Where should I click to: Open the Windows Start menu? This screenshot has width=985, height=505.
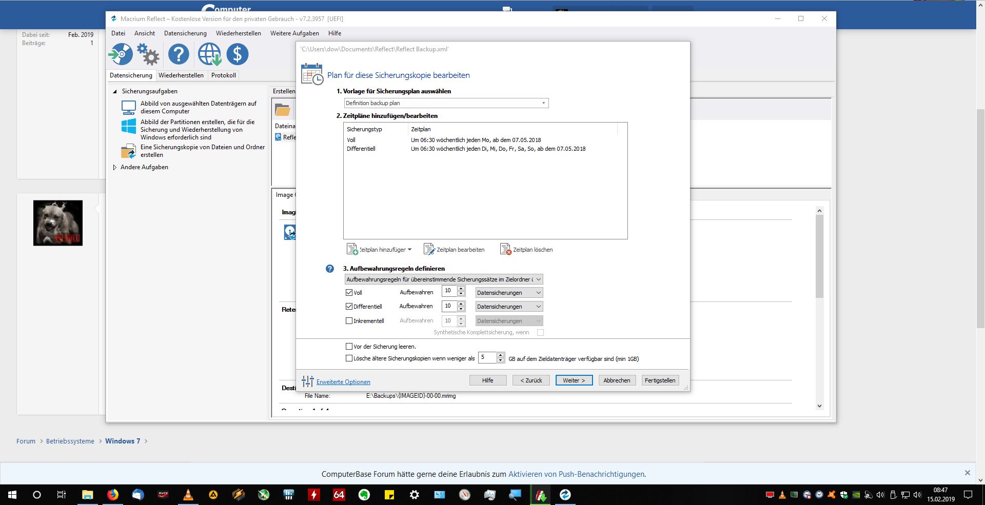point(12,495)
